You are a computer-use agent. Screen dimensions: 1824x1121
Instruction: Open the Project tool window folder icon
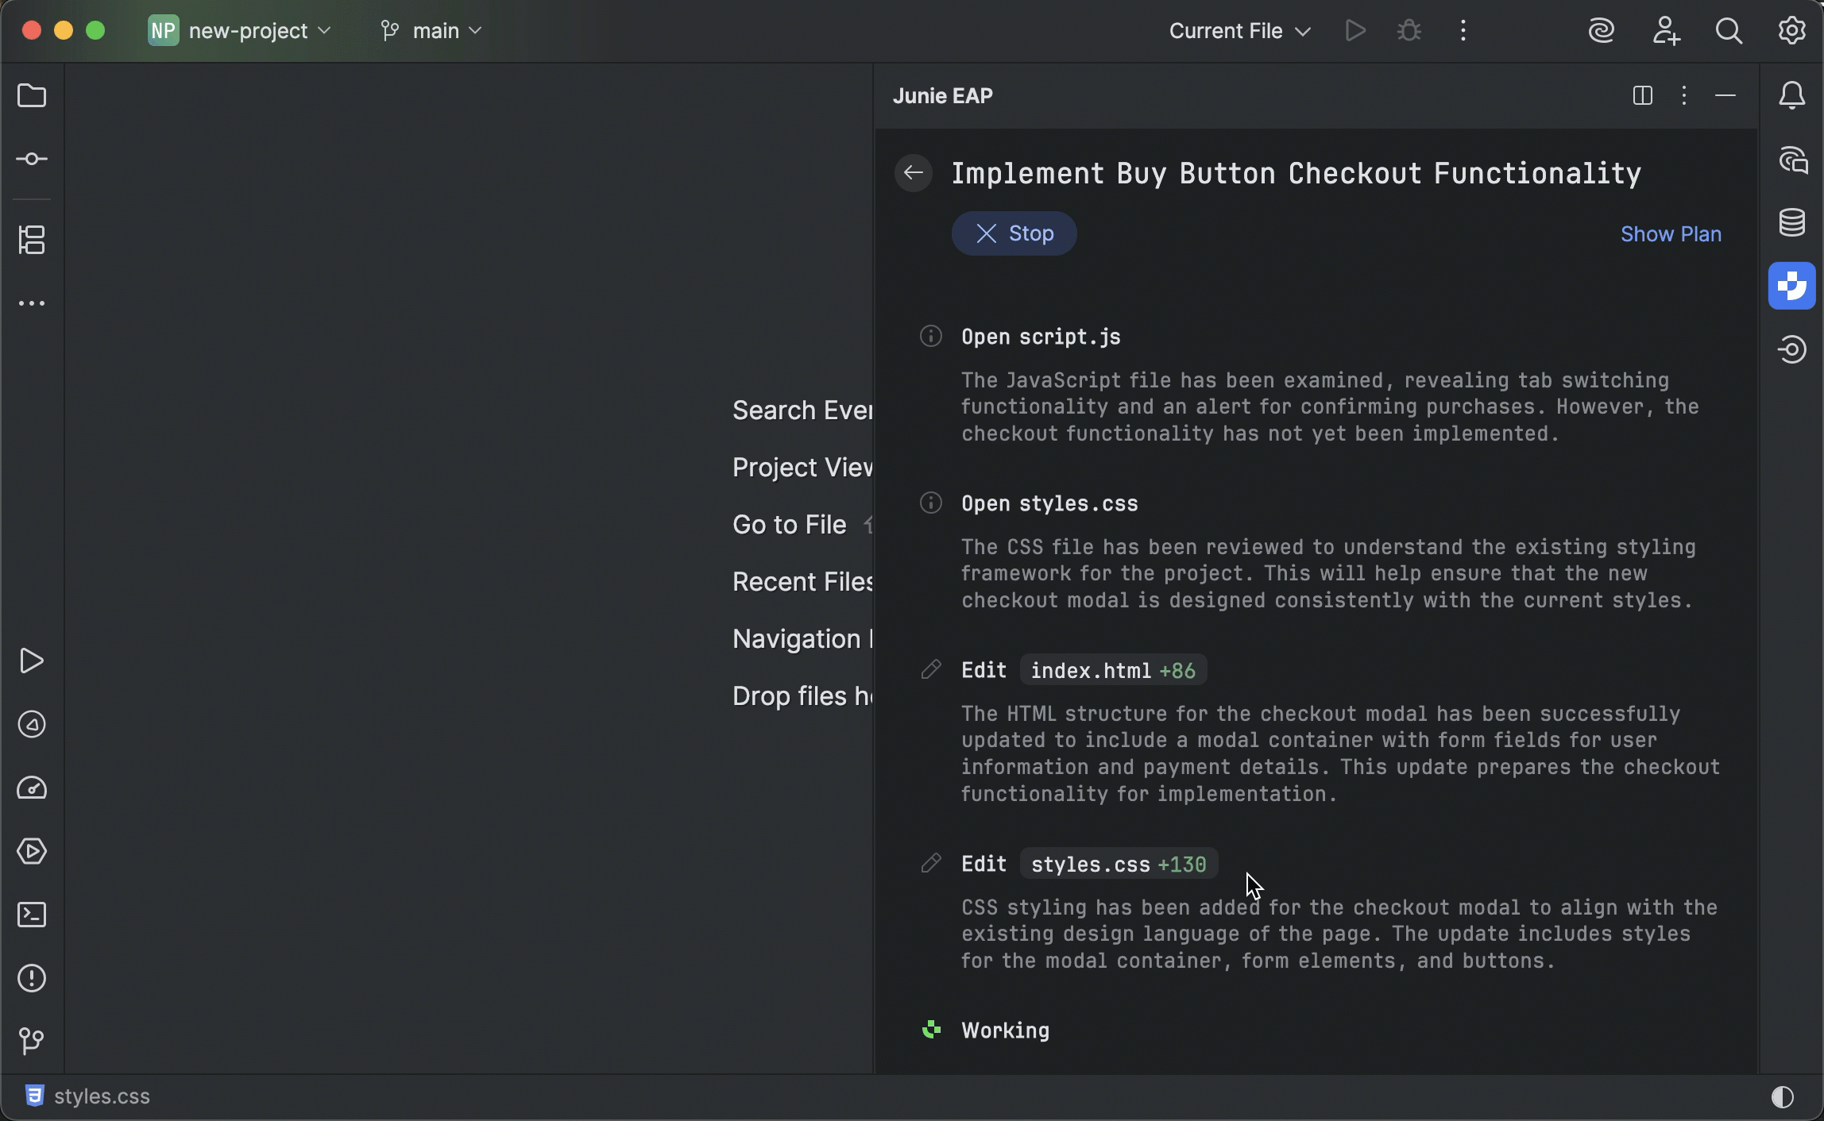[32, 96]
